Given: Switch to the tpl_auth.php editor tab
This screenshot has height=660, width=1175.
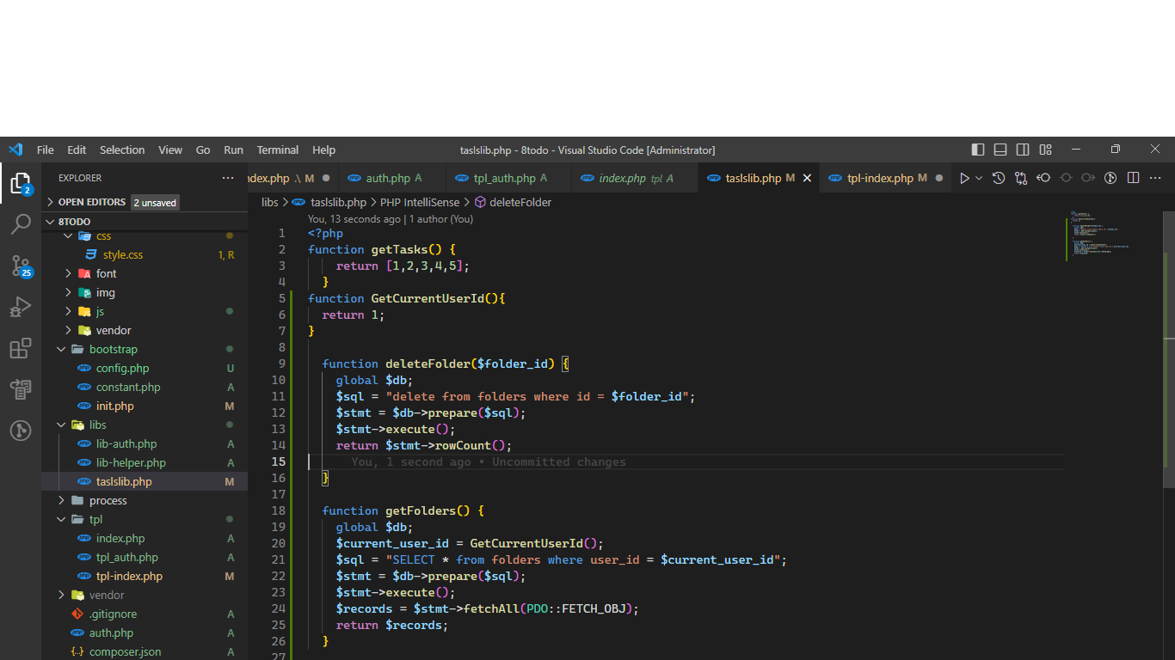Looking at the screenshot, I should point(509,178).
